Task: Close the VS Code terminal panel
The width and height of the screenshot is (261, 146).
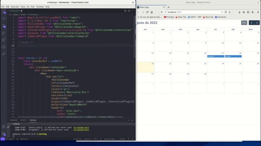Action: 132,120
